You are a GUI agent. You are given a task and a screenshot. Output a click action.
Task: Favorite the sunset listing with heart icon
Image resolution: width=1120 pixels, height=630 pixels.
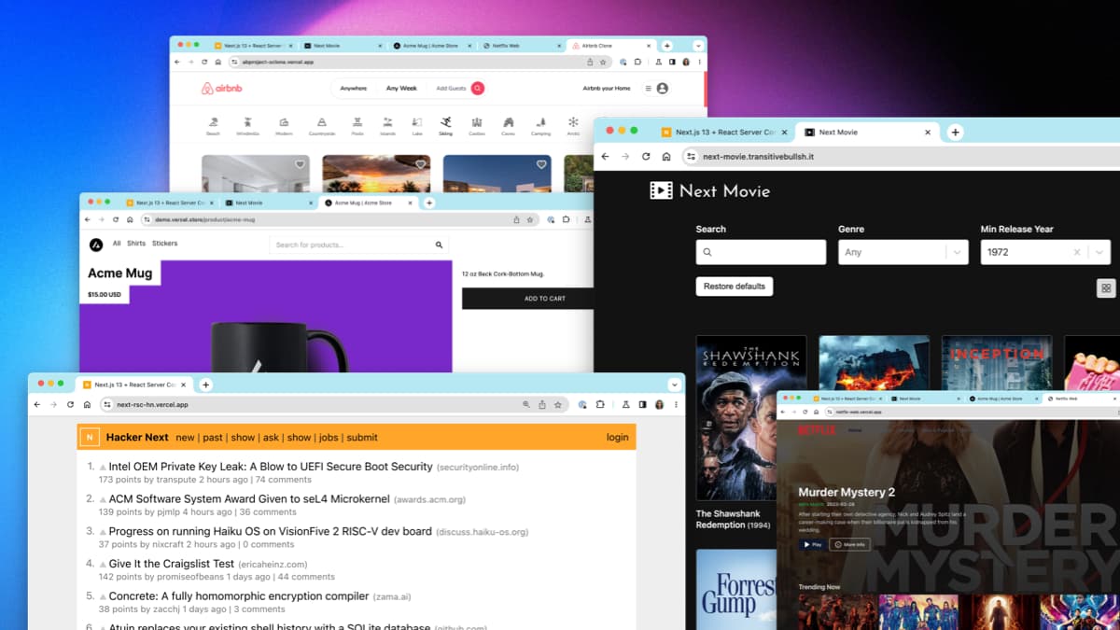coord(421,164)
